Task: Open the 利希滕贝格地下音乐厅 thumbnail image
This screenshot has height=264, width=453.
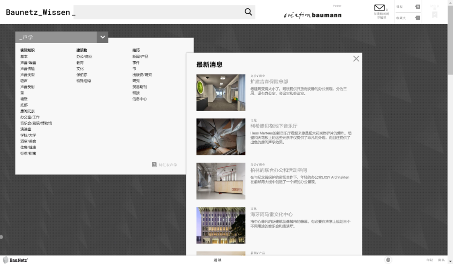Action: tap(221, 137)
